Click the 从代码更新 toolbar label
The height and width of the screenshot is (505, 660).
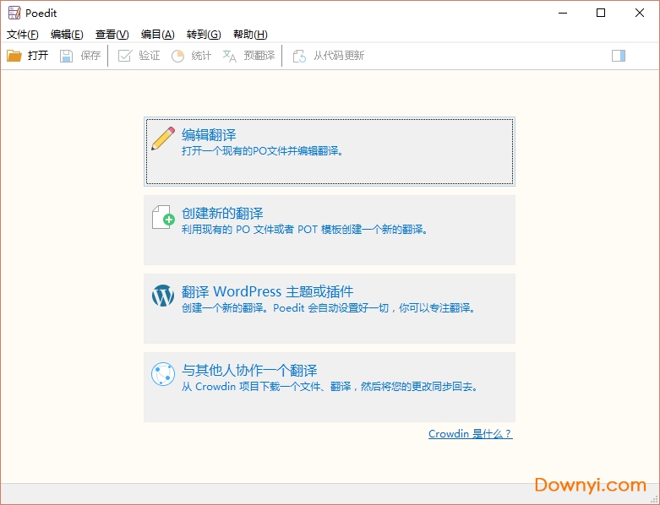coord(339,56)
